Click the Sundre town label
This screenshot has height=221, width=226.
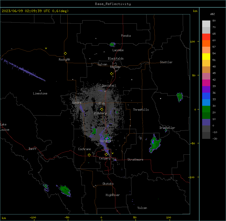pyautogui.click(x=77, y=103)
